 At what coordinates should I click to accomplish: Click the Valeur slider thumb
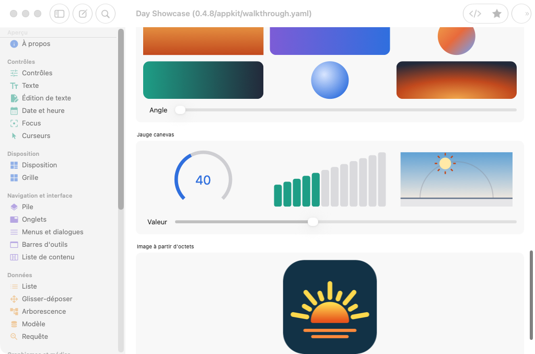coord(313,222)
